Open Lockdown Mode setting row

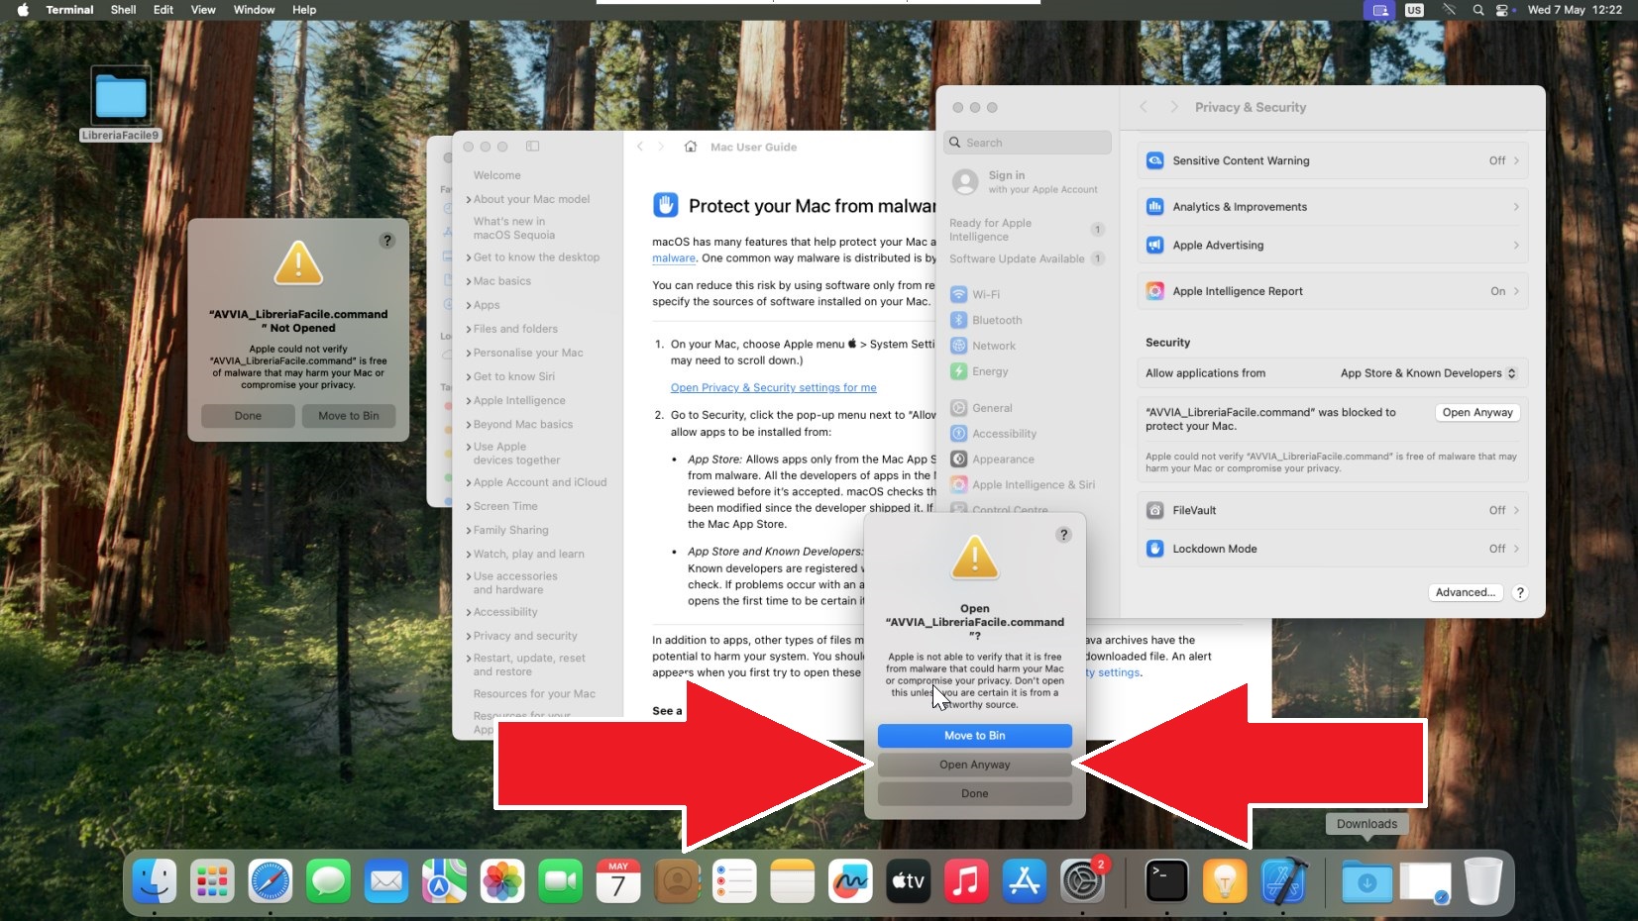tap(1332, 549)
